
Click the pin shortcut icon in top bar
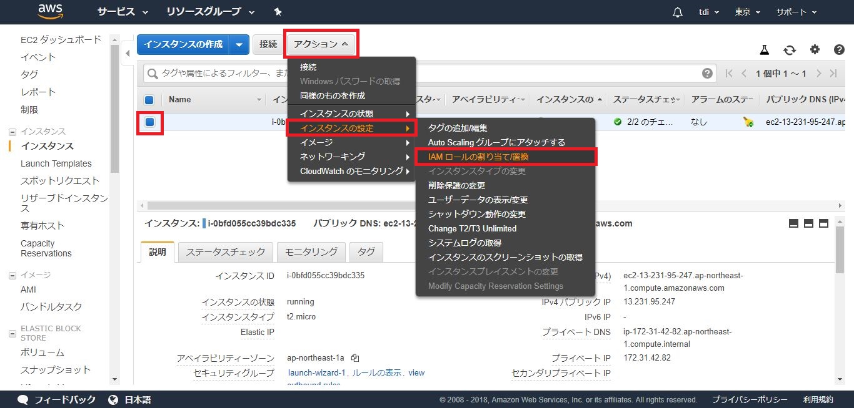pyautogui.click(x=278, y=12)
